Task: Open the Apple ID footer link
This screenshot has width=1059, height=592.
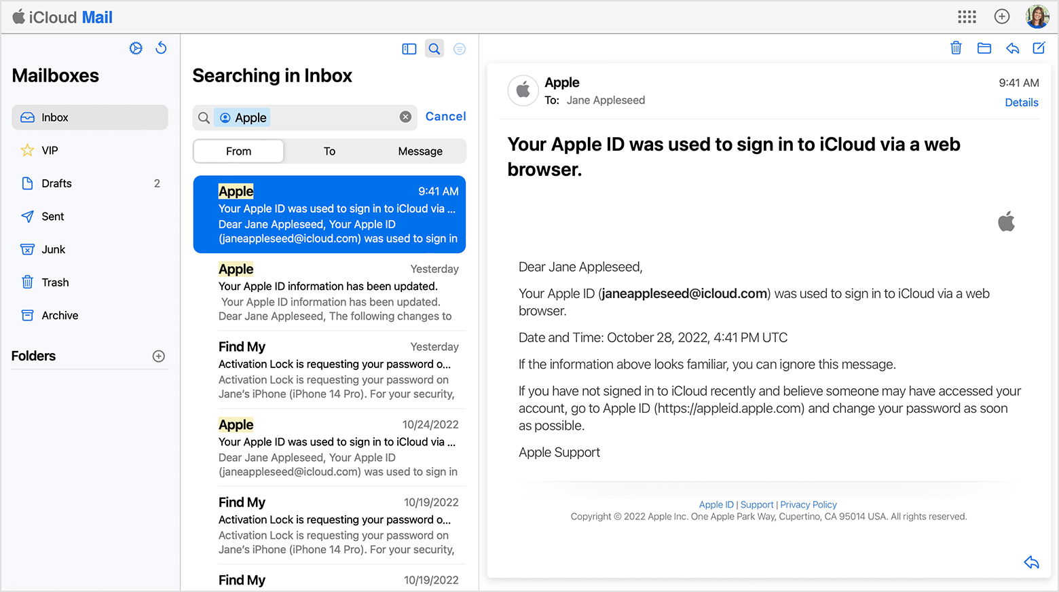Action: [x=716, y=504]
